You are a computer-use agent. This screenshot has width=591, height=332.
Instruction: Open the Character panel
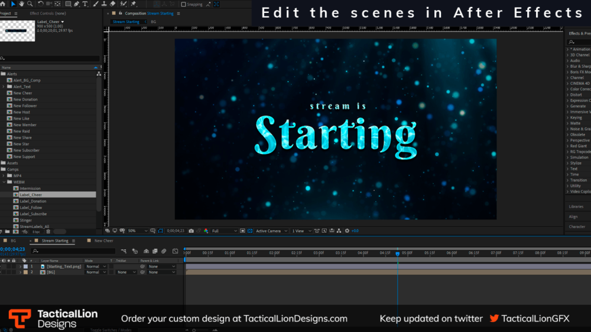tap(577, 226)
